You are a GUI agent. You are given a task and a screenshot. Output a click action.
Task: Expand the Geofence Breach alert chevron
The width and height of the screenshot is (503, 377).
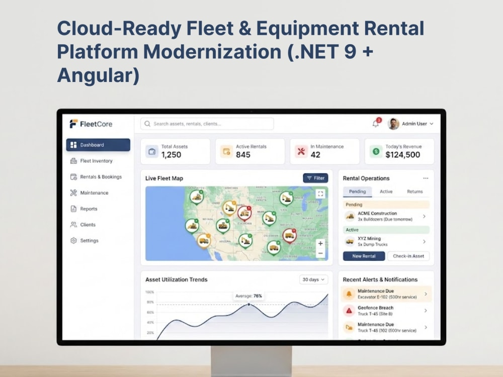(x=426, y=311)
